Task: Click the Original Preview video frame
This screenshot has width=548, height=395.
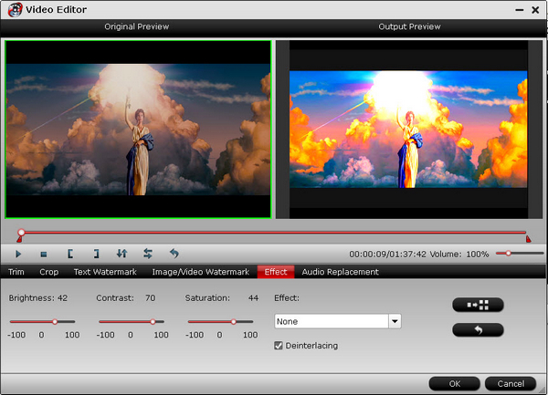Action: click(x=139, y=130)
